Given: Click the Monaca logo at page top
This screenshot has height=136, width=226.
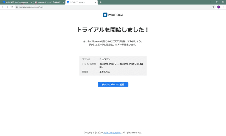Looking at the screenshot, I should [x=113, y=15].
